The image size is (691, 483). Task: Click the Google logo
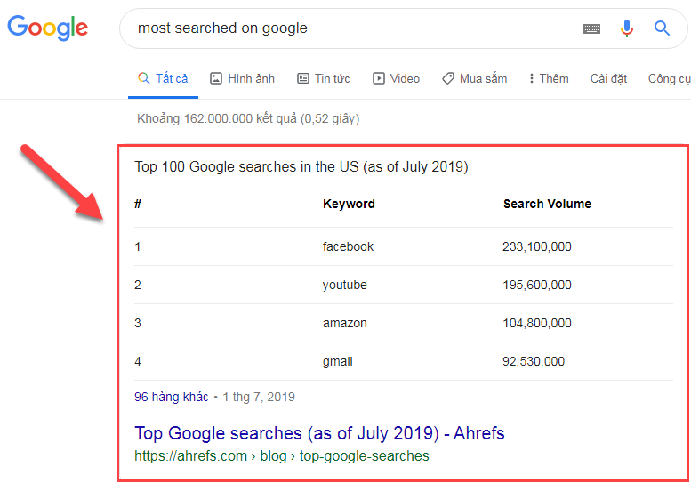48,28
